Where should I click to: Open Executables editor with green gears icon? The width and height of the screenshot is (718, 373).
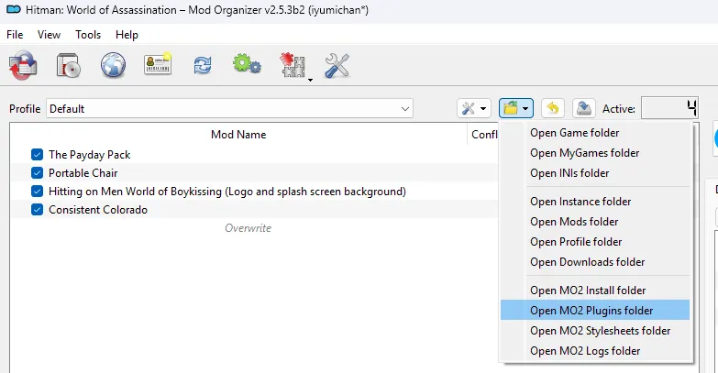click(x=246, y=65)
